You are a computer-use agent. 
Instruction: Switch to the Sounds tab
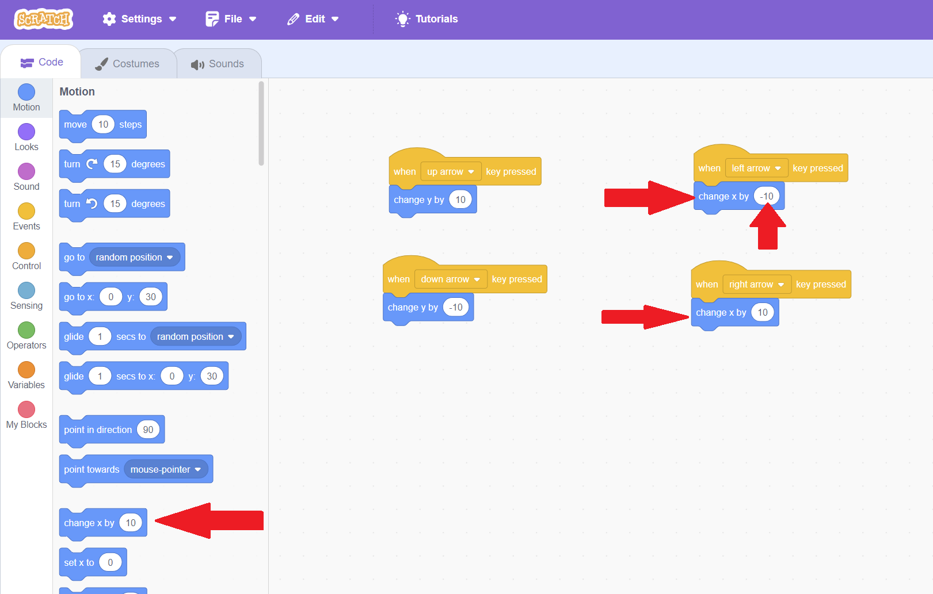pos(218,64)
